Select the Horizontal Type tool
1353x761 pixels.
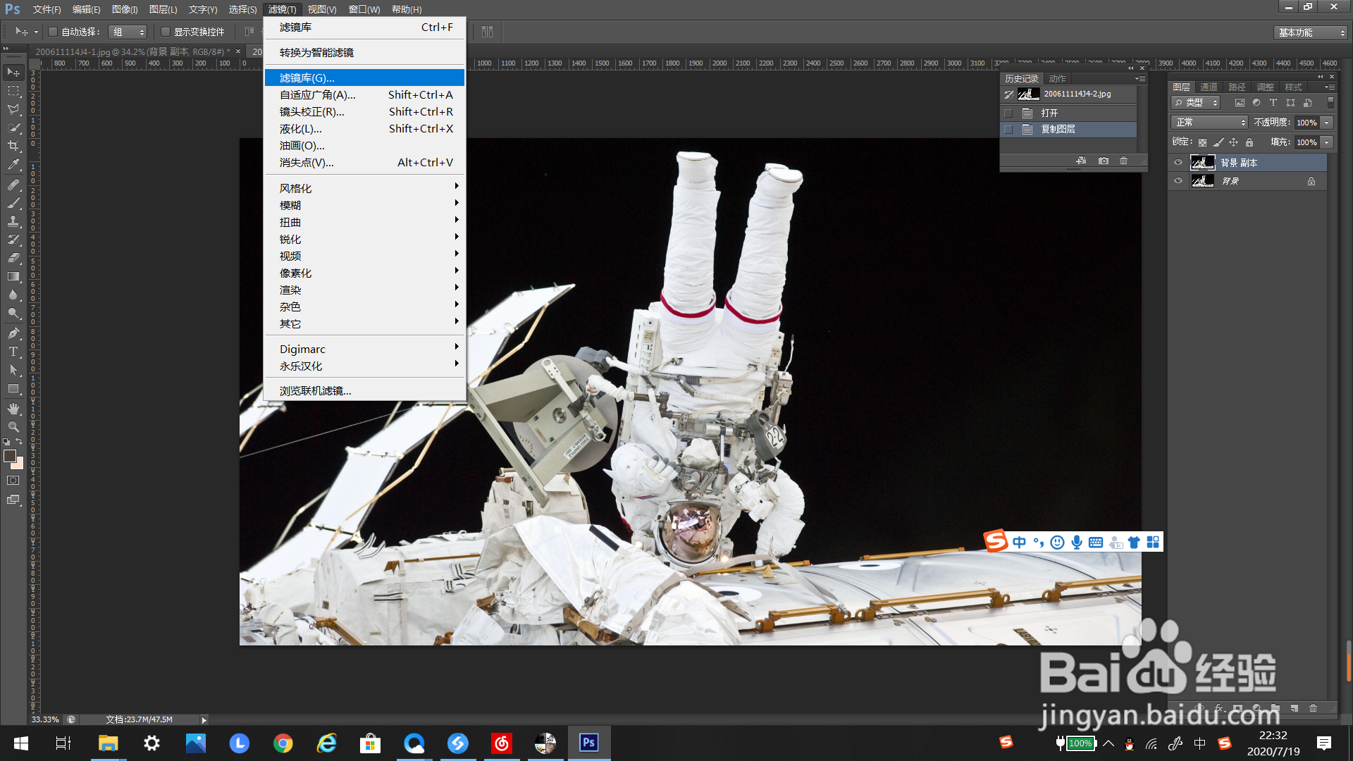pyautogui.click(x=13, y=352)
